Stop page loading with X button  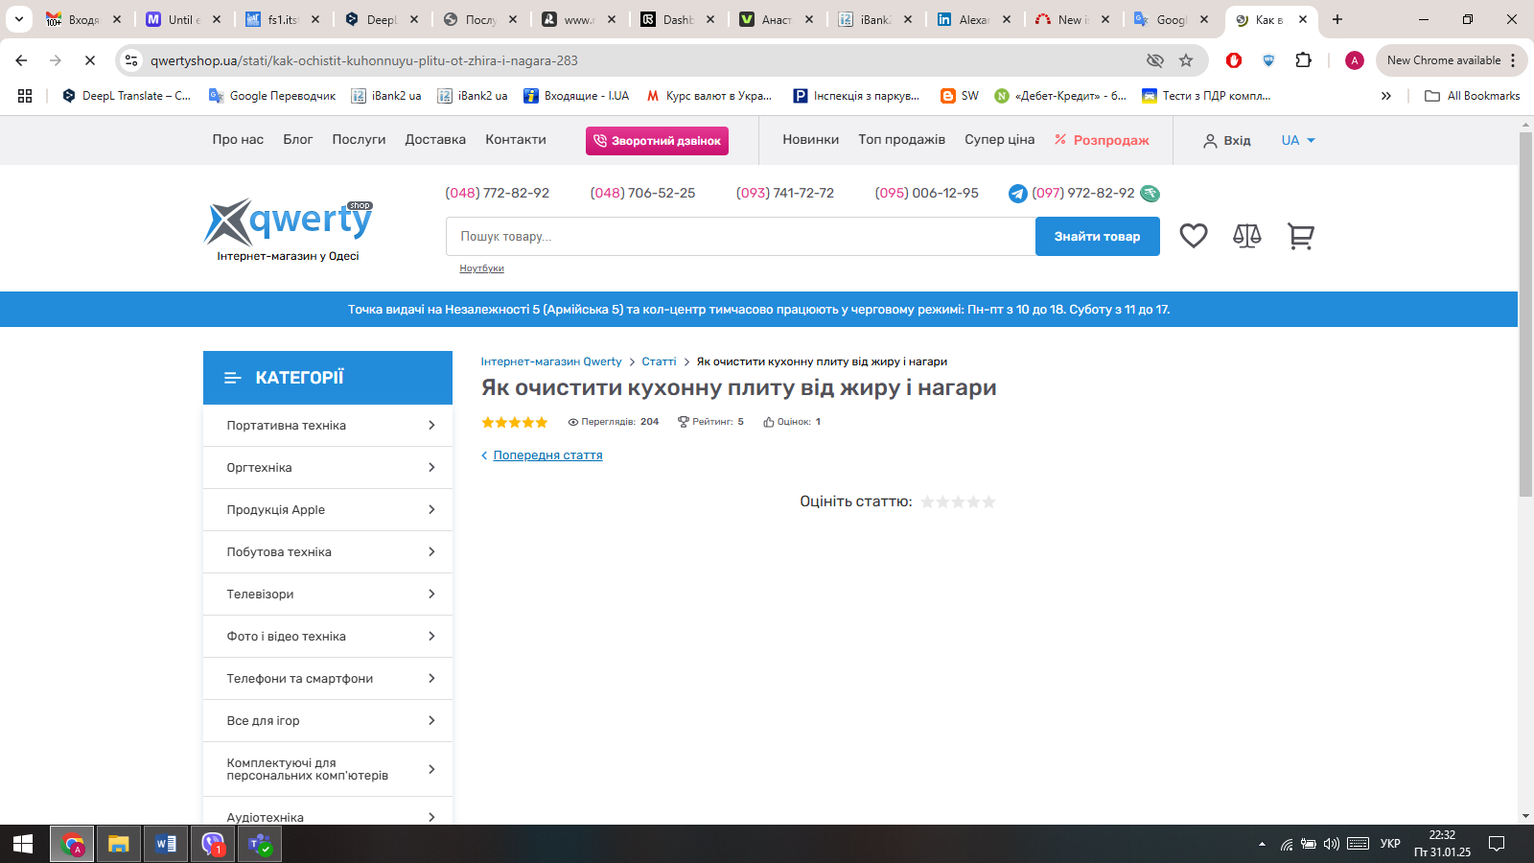point(89,60)
